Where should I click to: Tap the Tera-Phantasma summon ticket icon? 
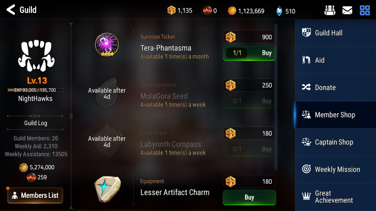(x=107, y=45)
